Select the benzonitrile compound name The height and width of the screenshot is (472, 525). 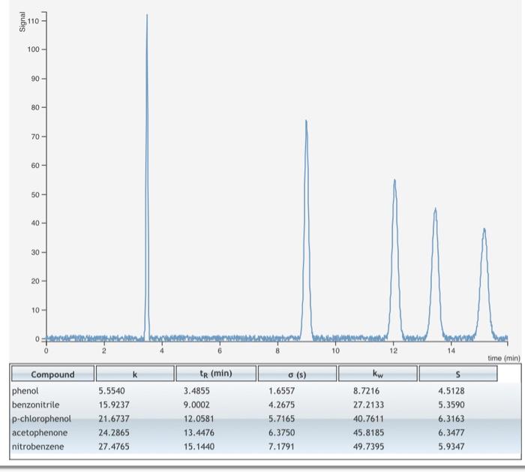pos(35,404)
